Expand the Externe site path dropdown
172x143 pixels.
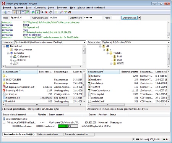[169, 43]
